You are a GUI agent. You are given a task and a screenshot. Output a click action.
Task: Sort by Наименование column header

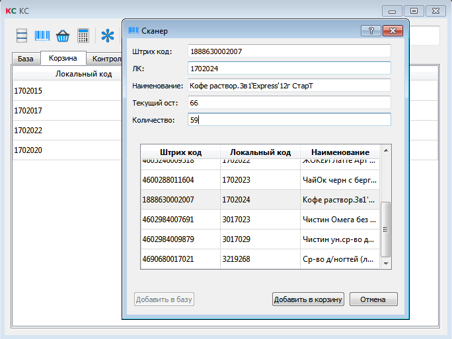pos(340,152)
